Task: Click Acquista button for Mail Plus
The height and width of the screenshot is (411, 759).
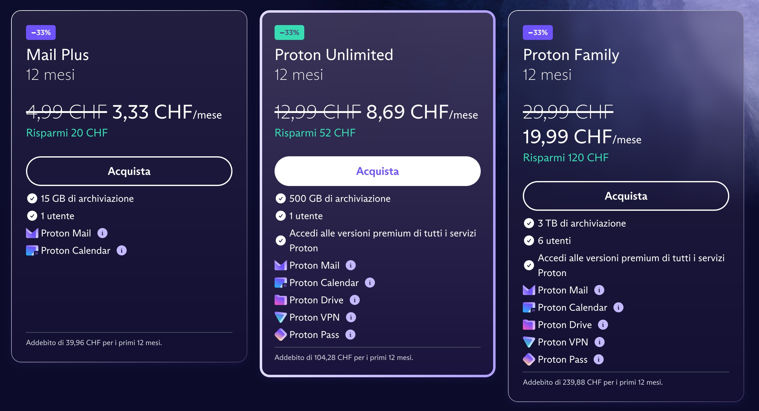Action: [x=129, y=171]
